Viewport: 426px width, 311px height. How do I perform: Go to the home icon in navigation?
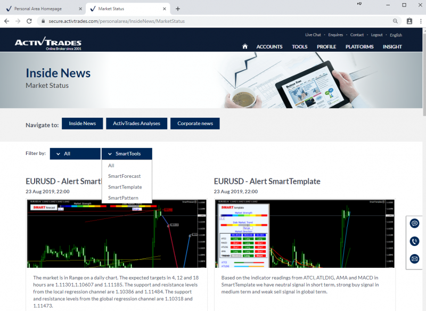tap(245, 46)
